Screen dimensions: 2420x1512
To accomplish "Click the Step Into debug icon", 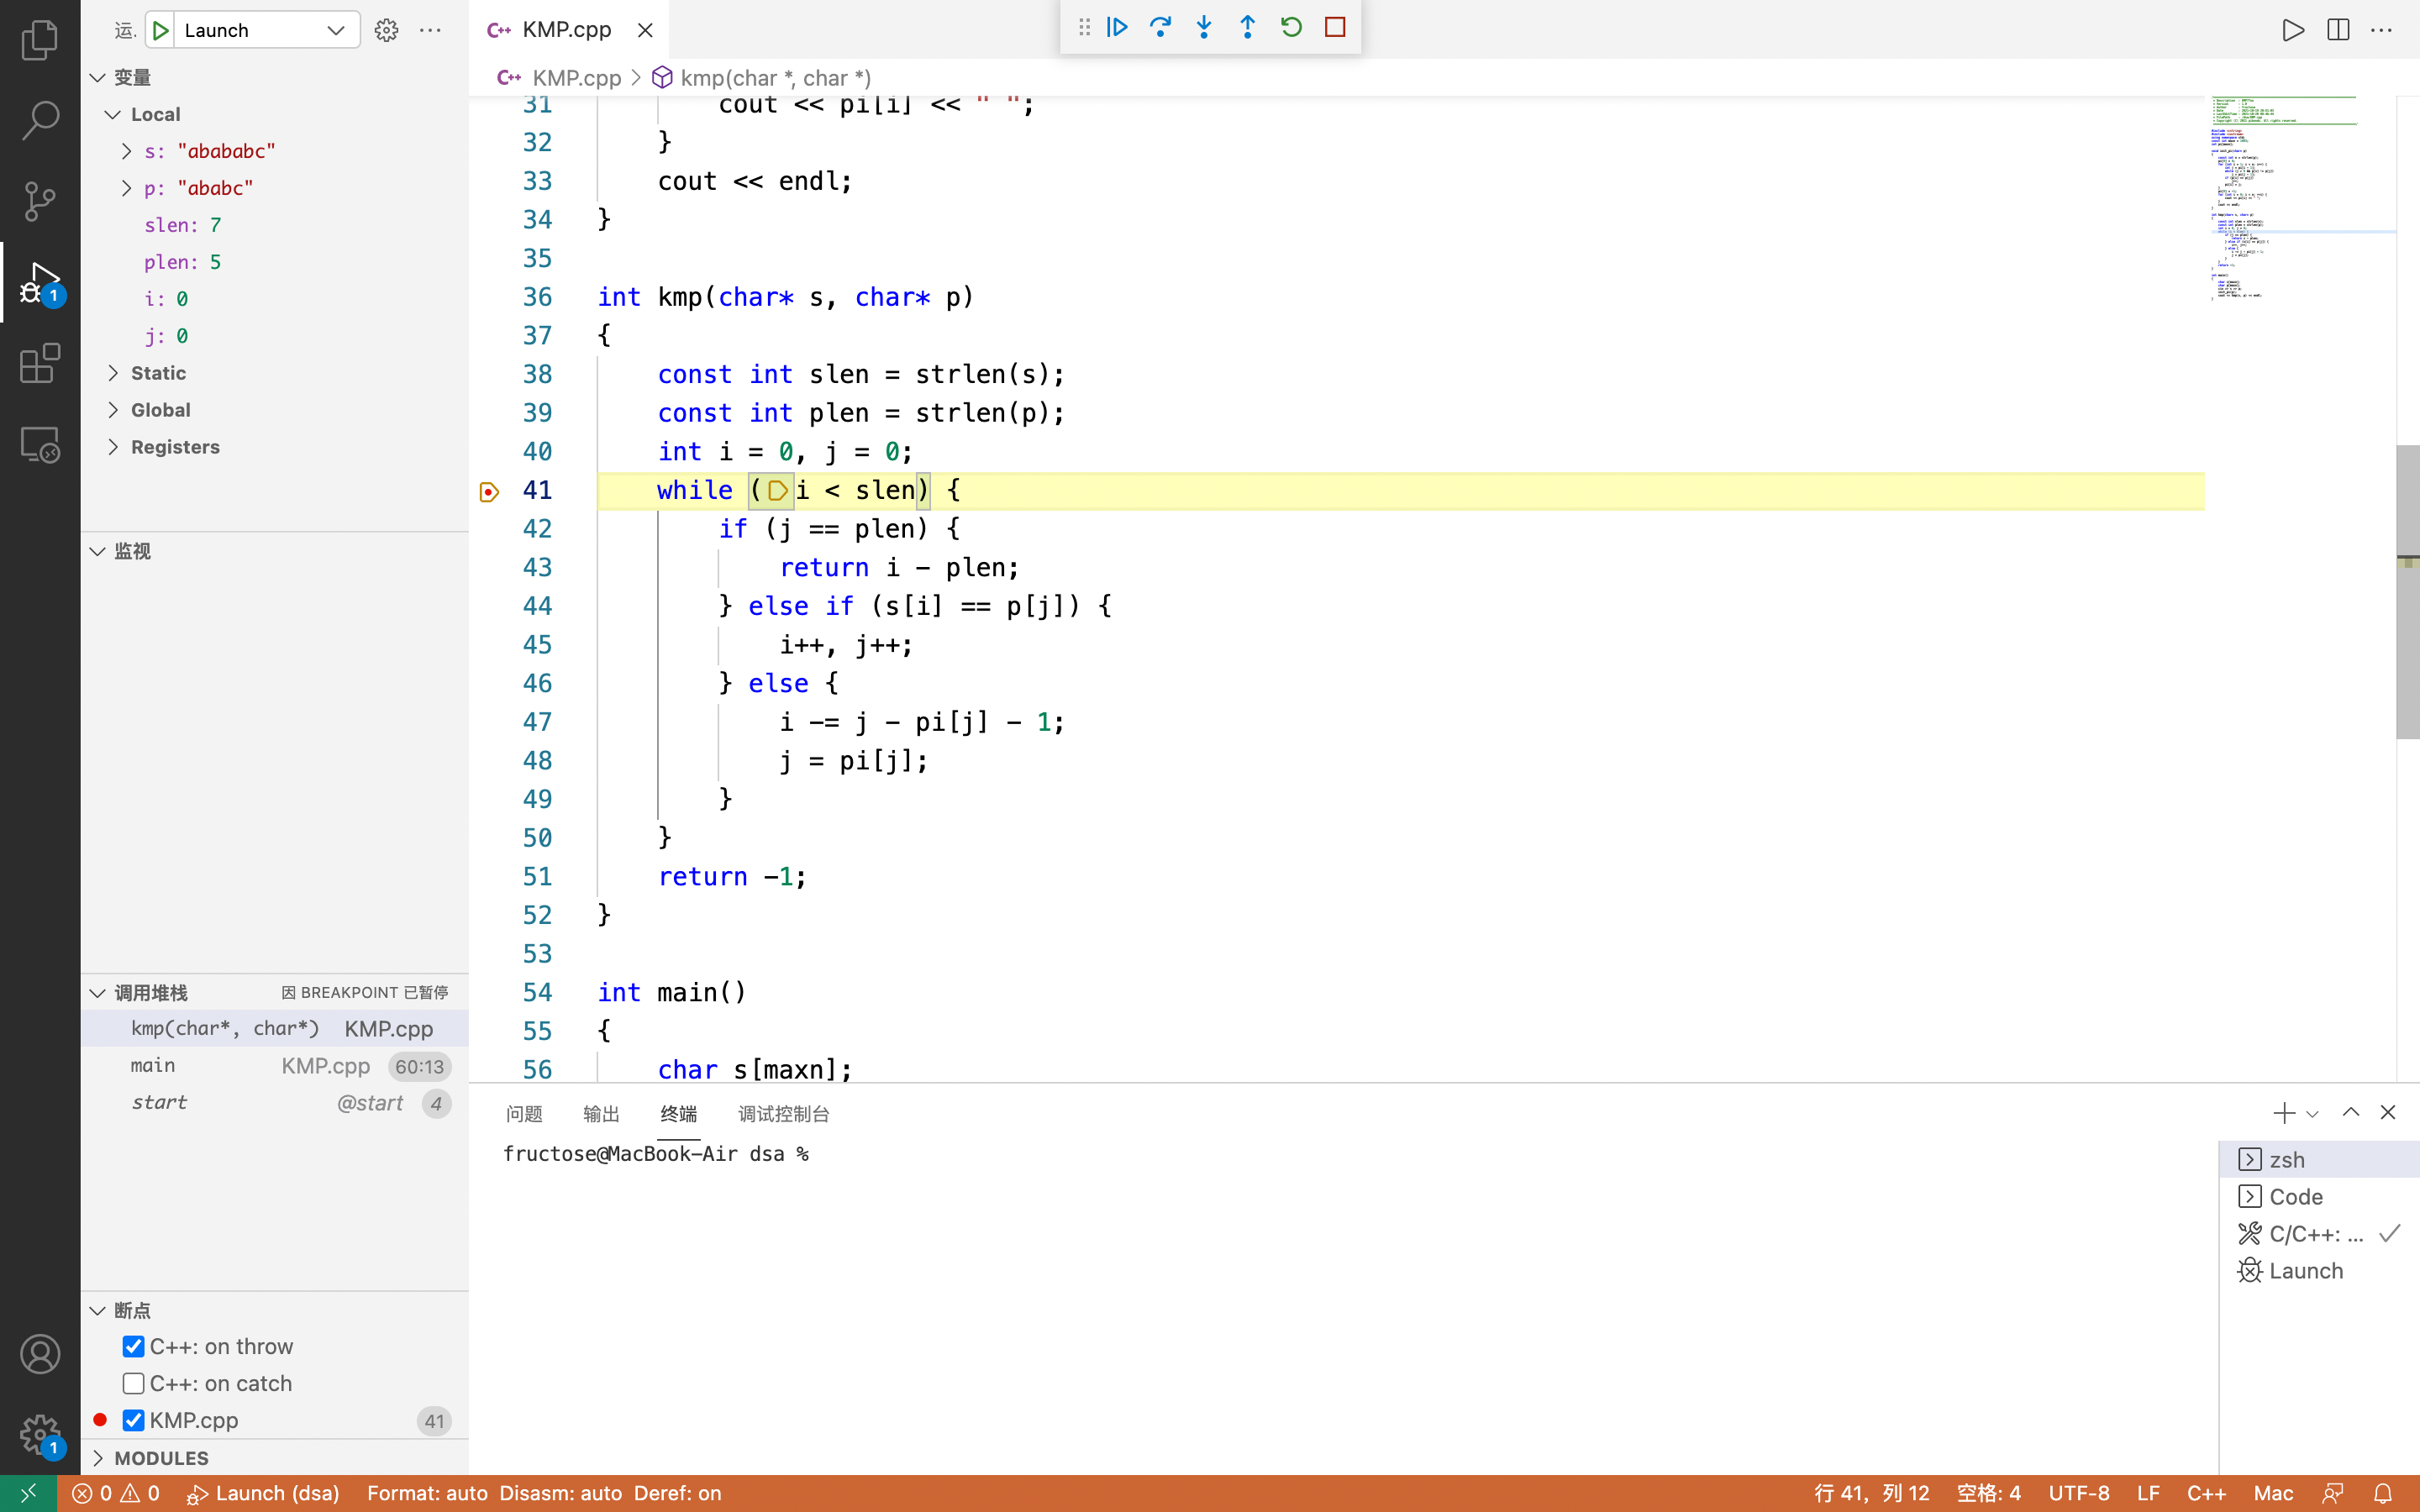I will pyautogui.click(x=1204, y=27).
